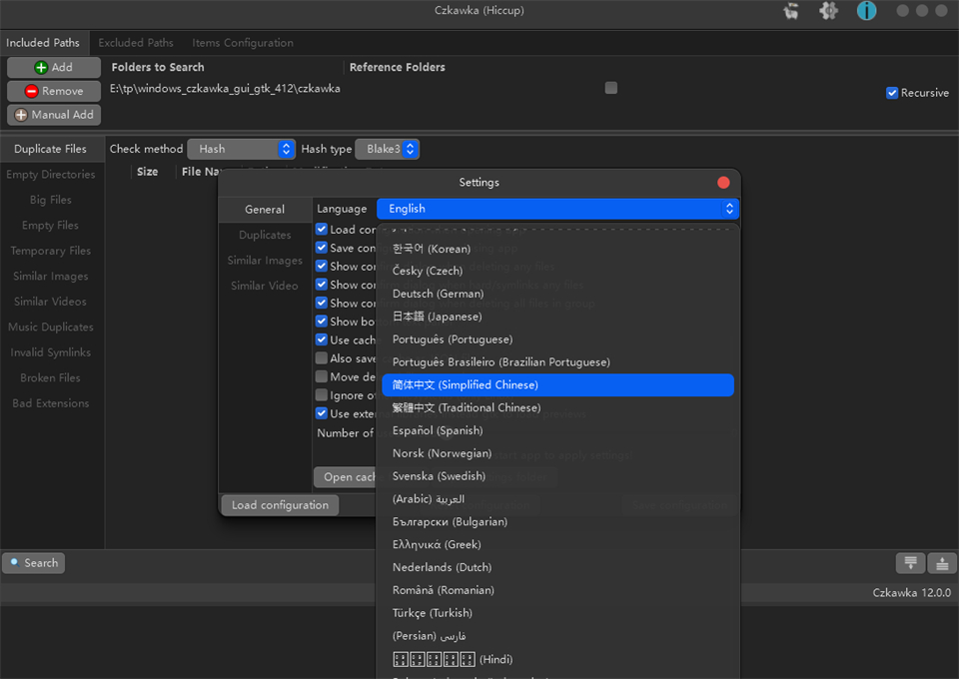Enable the 'Ignore o...' checkbox
This screenshot has height=679, width=959.
coord(321,394)
